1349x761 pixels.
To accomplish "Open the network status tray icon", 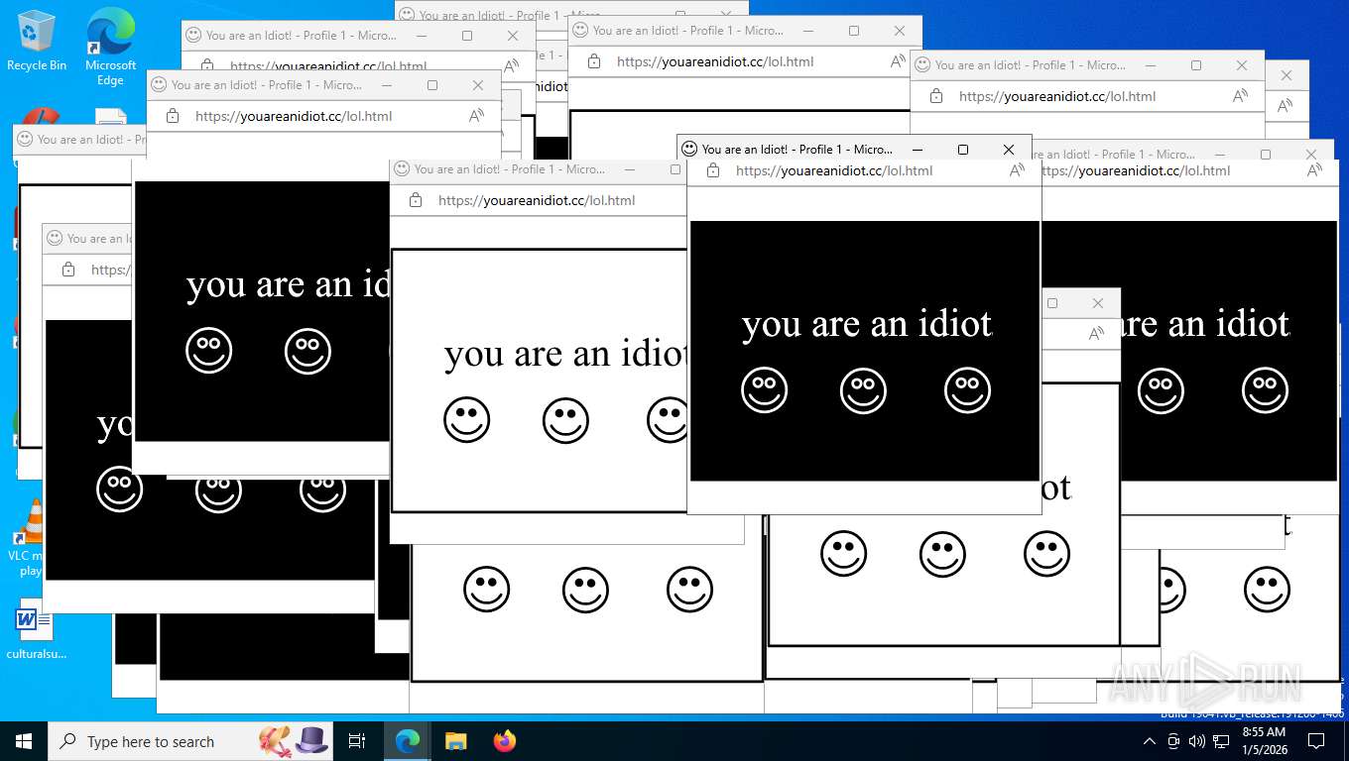I will tap(1221, 741).
